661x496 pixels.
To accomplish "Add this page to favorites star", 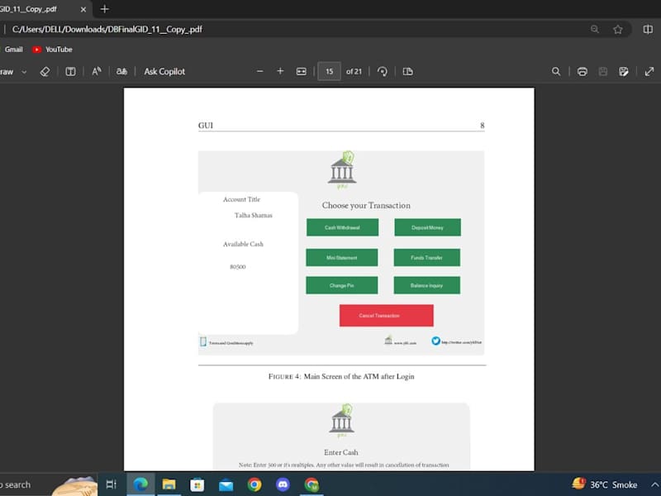I will pos(617,29).
